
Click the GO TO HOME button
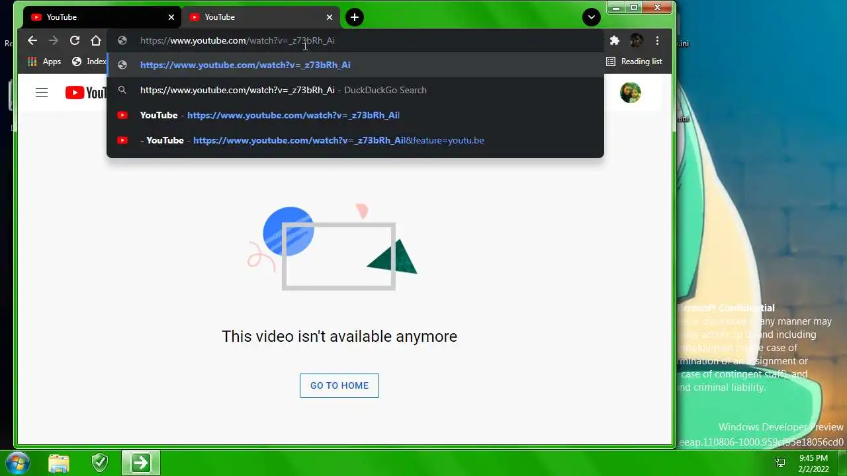click(339, 385)
